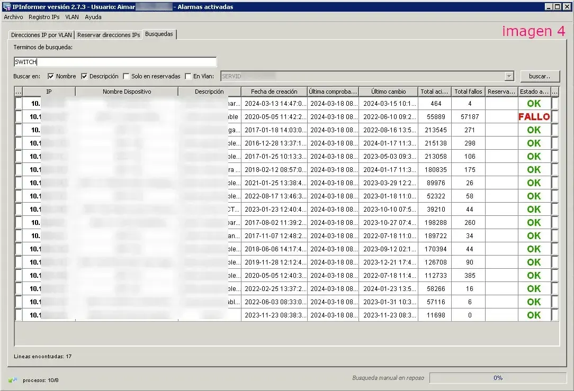Toggle the Descripción search checkbox
Viewport: 574px width, 391px height.
coord(84,76)
